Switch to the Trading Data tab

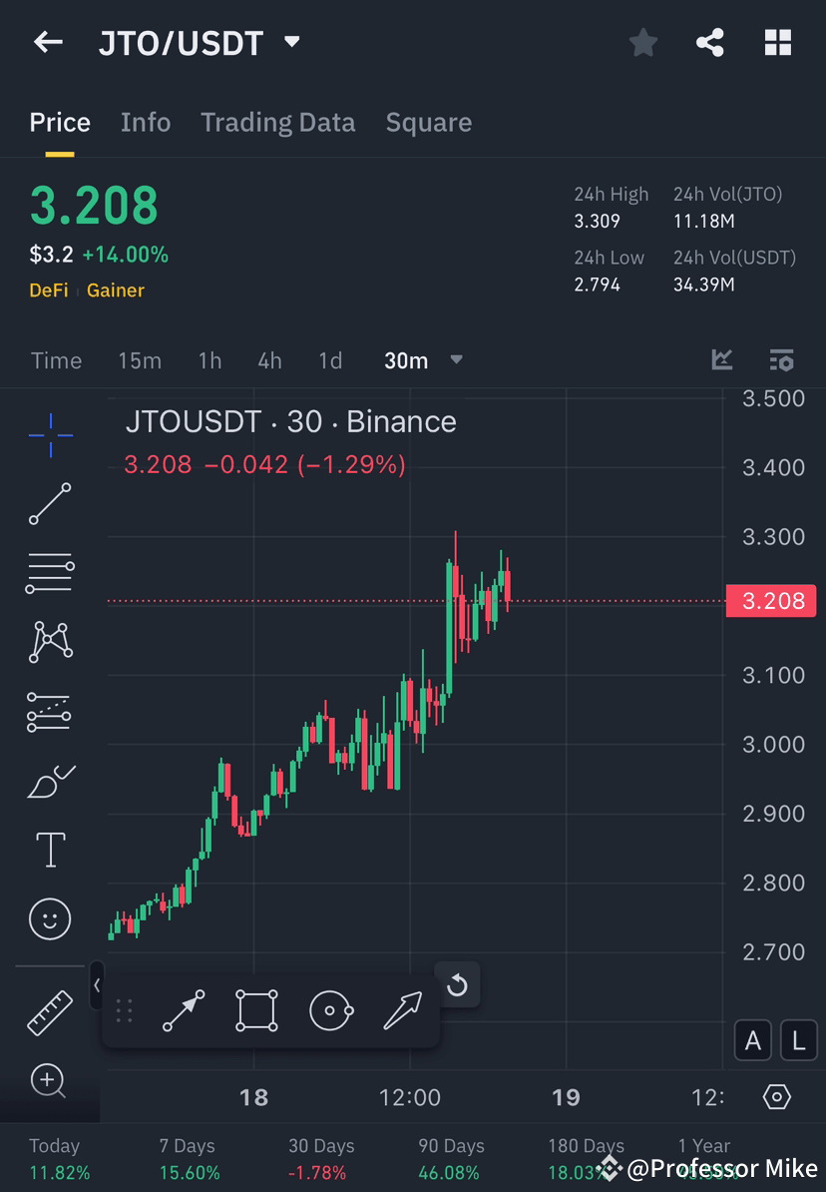[x=278, y=122]
